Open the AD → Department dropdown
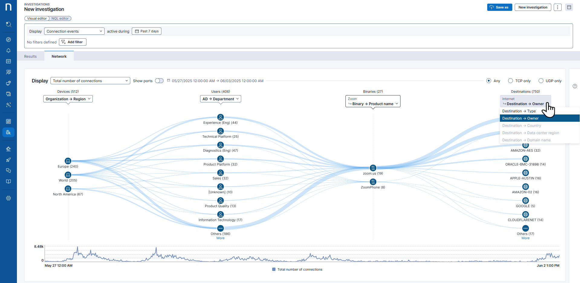The width and height of the screenshot is (580, 283). pos(221,99)
